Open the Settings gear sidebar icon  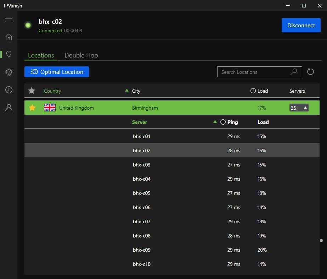point(9,72)
